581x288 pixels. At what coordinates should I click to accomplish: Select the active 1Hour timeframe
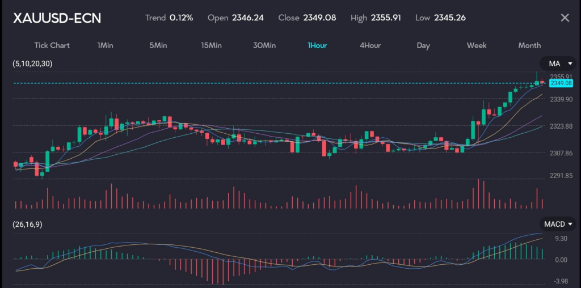click(x=317, y=45)
